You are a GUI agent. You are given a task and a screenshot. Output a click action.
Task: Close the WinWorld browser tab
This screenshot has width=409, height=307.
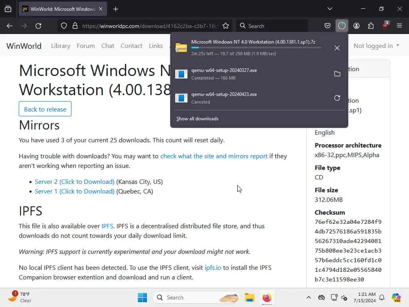[x=101, y=9]
